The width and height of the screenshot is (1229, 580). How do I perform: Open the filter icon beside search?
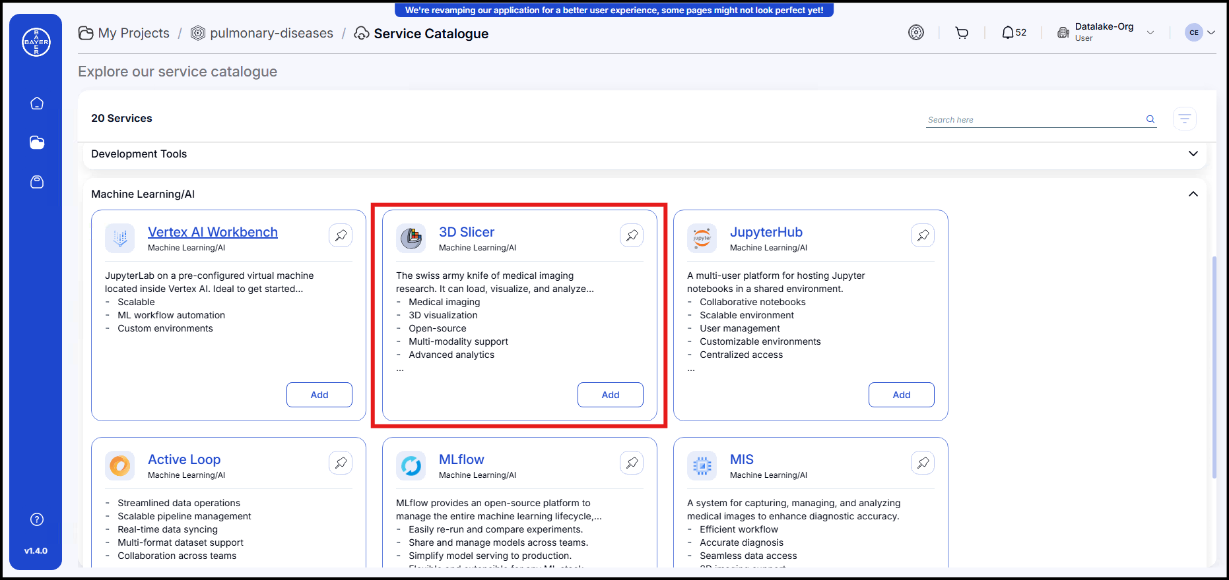pyautogui.click(x=1185, y=119)
